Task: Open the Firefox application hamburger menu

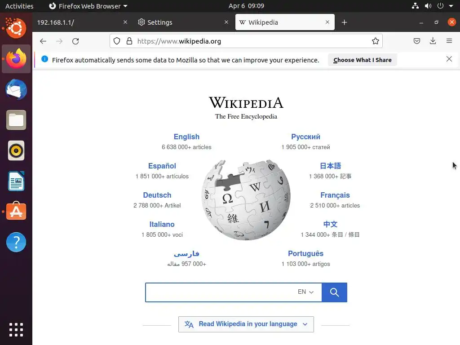Action: [449, 41]
